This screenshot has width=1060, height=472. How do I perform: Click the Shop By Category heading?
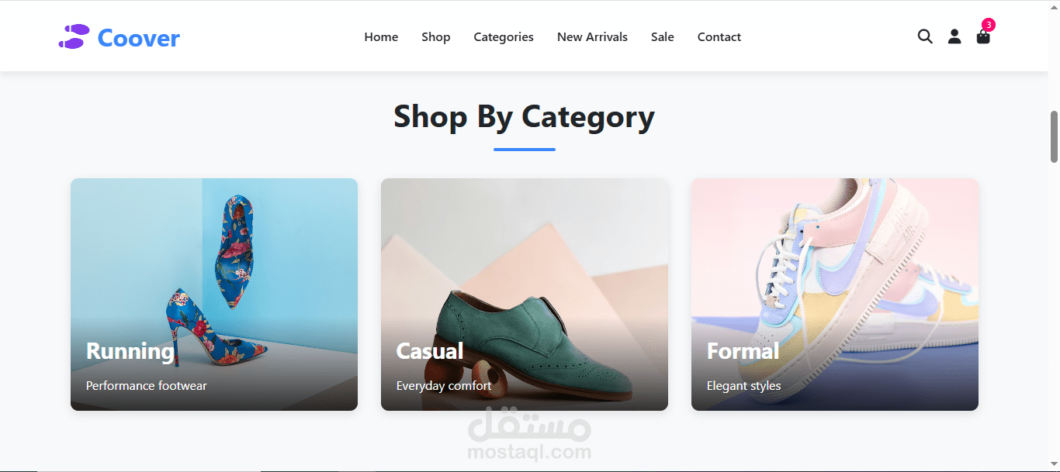coord(525,117)
